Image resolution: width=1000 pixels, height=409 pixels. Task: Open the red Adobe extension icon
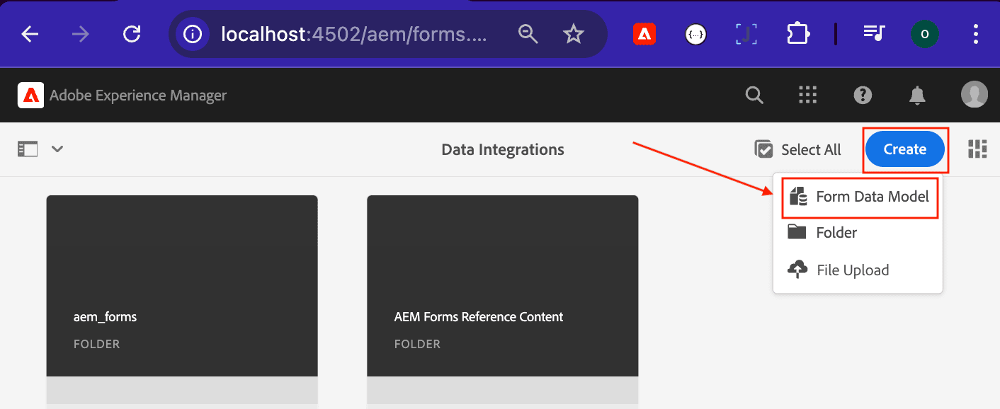(x=644, y=34)
